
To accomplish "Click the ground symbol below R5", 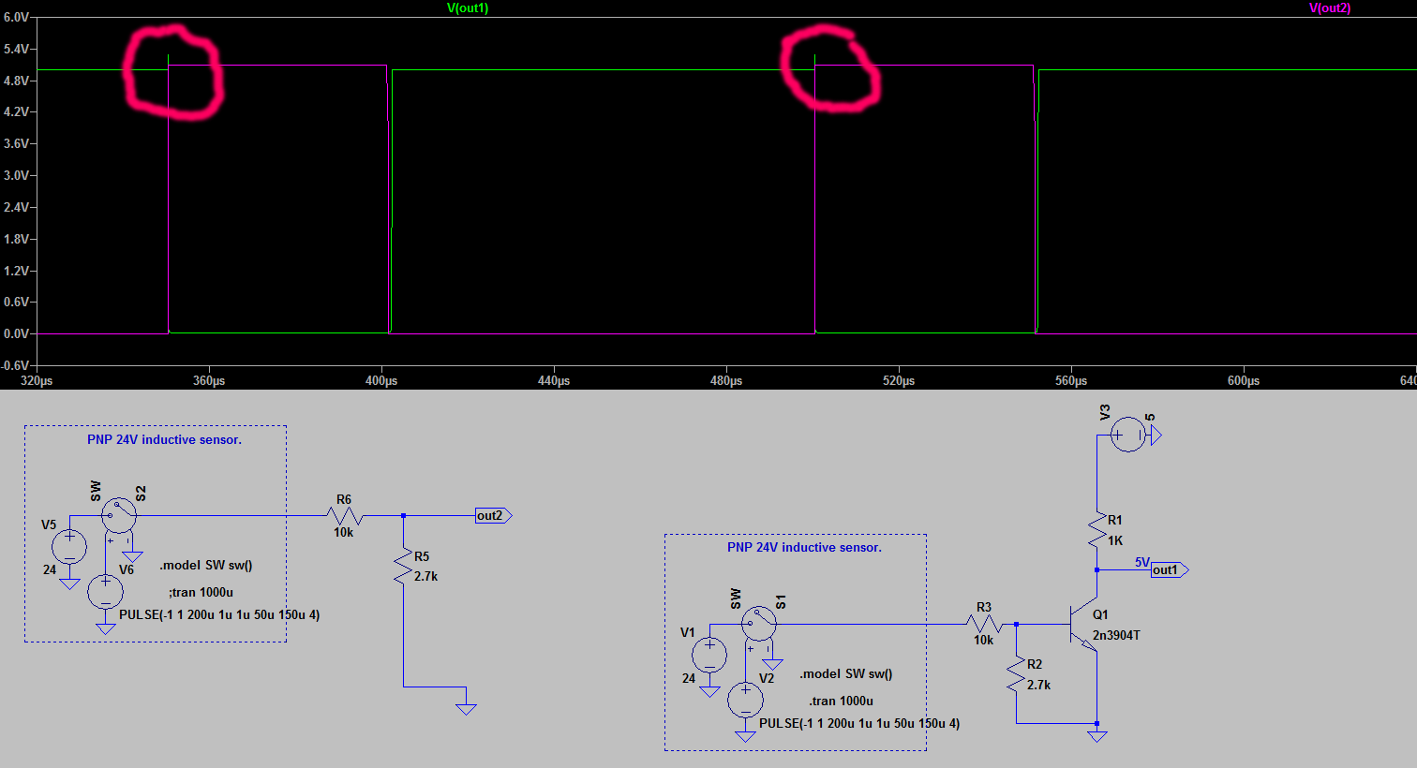I will (x=466, y=709).
